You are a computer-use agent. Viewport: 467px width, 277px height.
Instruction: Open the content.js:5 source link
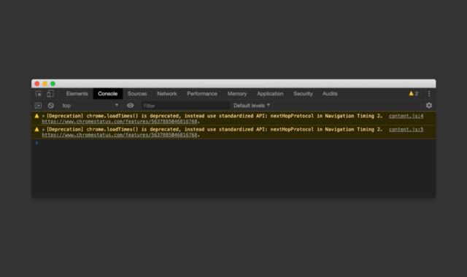406,130
